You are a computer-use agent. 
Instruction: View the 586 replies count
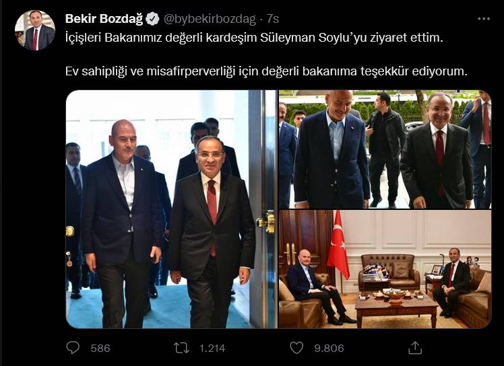(x=100, y=348)
